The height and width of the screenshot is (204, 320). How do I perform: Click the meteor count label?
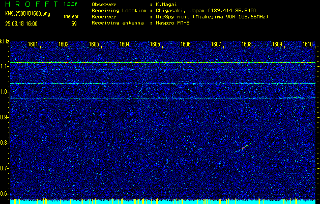tap(71, 16)
